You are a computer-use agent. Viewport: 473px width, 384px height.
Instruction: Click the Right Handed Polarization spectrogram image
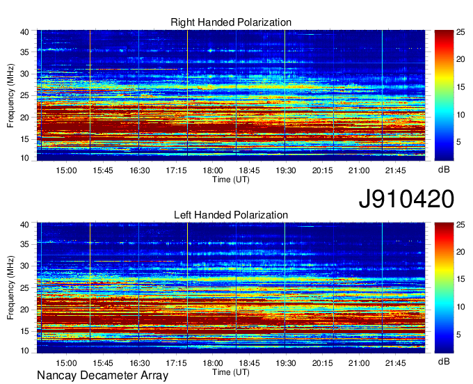coord(231,95)
